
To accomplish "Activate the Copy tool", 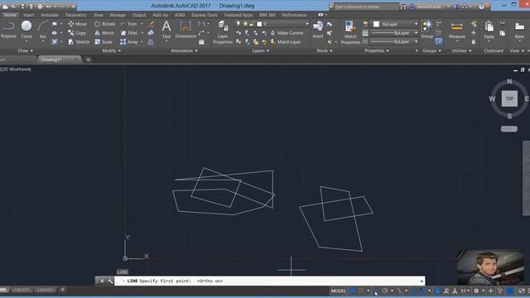I will (x=77, y=33).
